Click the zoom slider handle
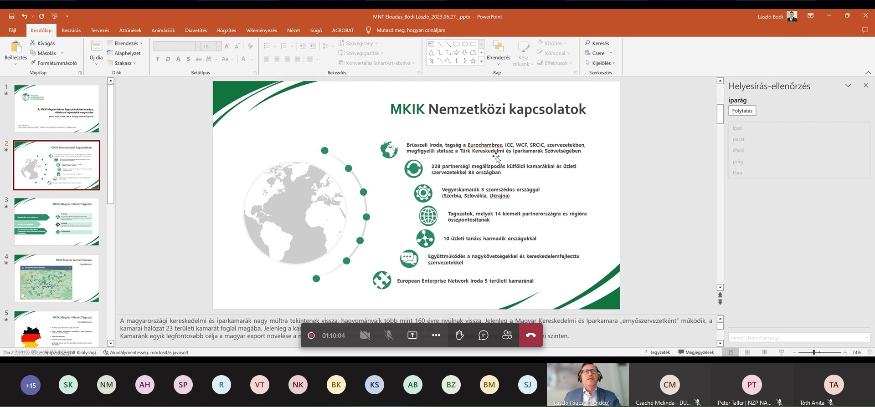Viewport: 875px width, 407px height. pyautogui.click(x=813, y=352)
